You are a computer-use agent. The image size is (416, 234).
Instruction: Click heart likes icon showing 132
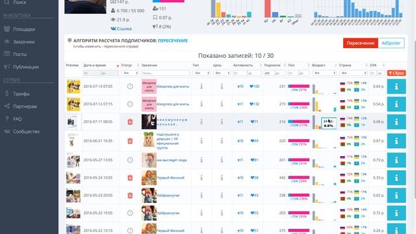click(x=252, y=104)
